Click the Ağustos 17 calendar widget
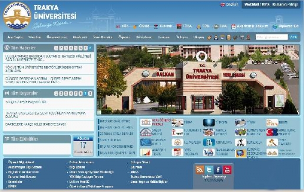 click(x=83, y=145)
